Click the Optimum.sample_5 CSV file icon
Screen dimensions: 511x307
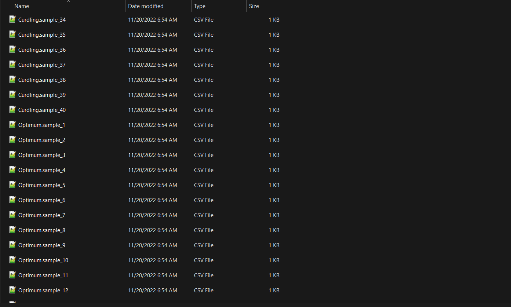pos(12,185)
